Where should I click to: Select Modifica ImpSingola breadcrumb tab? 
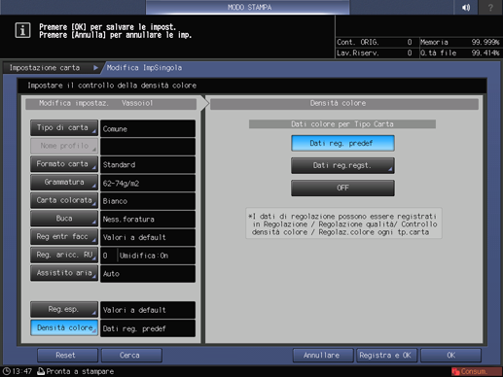click(144, 68)
